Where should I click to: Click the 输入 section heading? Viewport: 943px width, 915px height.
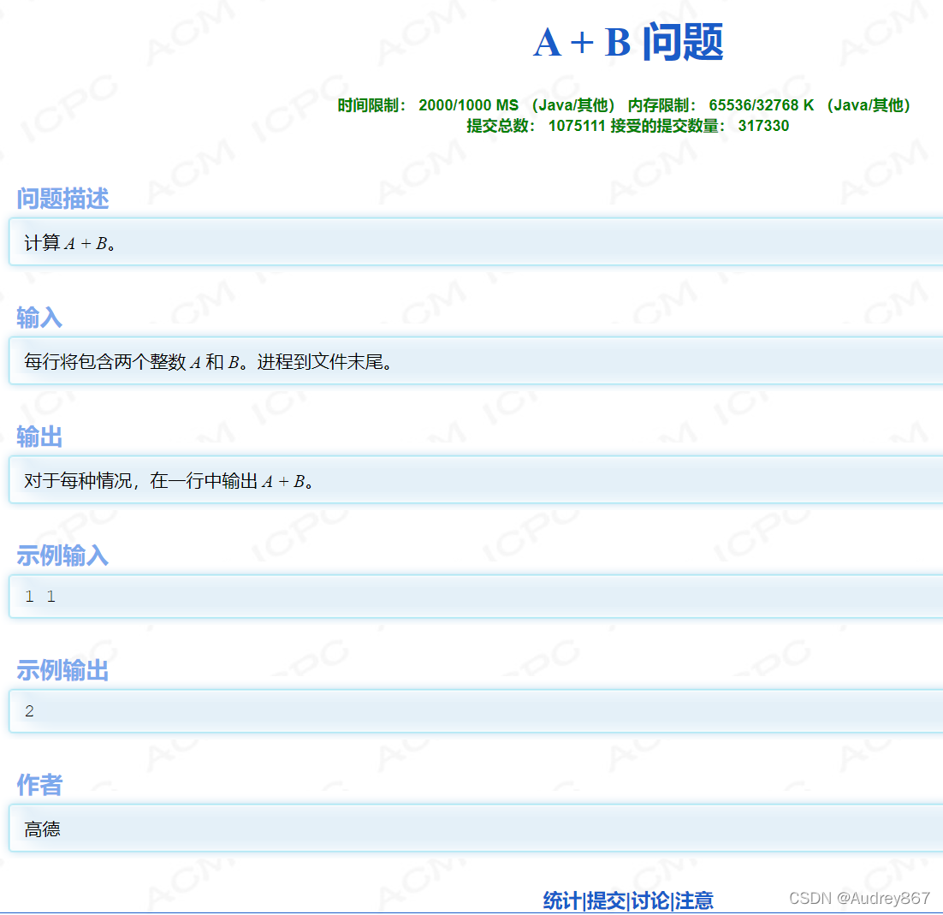click(x=39, y=318)
